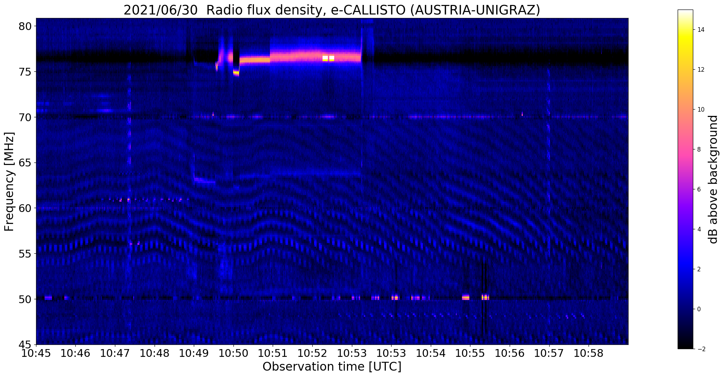Click the 10:58 time tick label
724x377 pixels.
589,353
